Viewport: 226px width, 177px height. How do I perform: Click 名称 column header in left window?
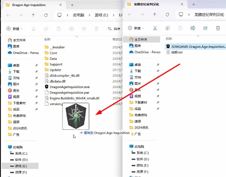pos(47,39)
